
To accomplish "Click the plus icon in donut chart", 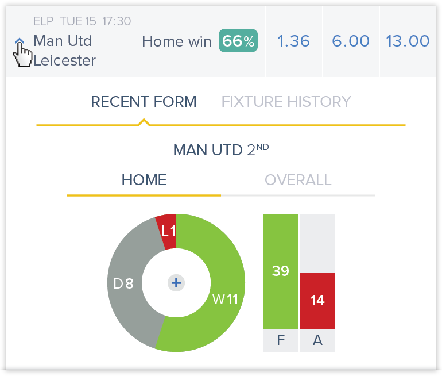I will 176,283.
